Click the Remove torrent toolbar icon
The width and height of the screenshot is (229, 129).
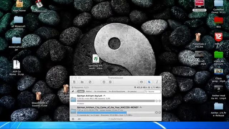[90, 82]
